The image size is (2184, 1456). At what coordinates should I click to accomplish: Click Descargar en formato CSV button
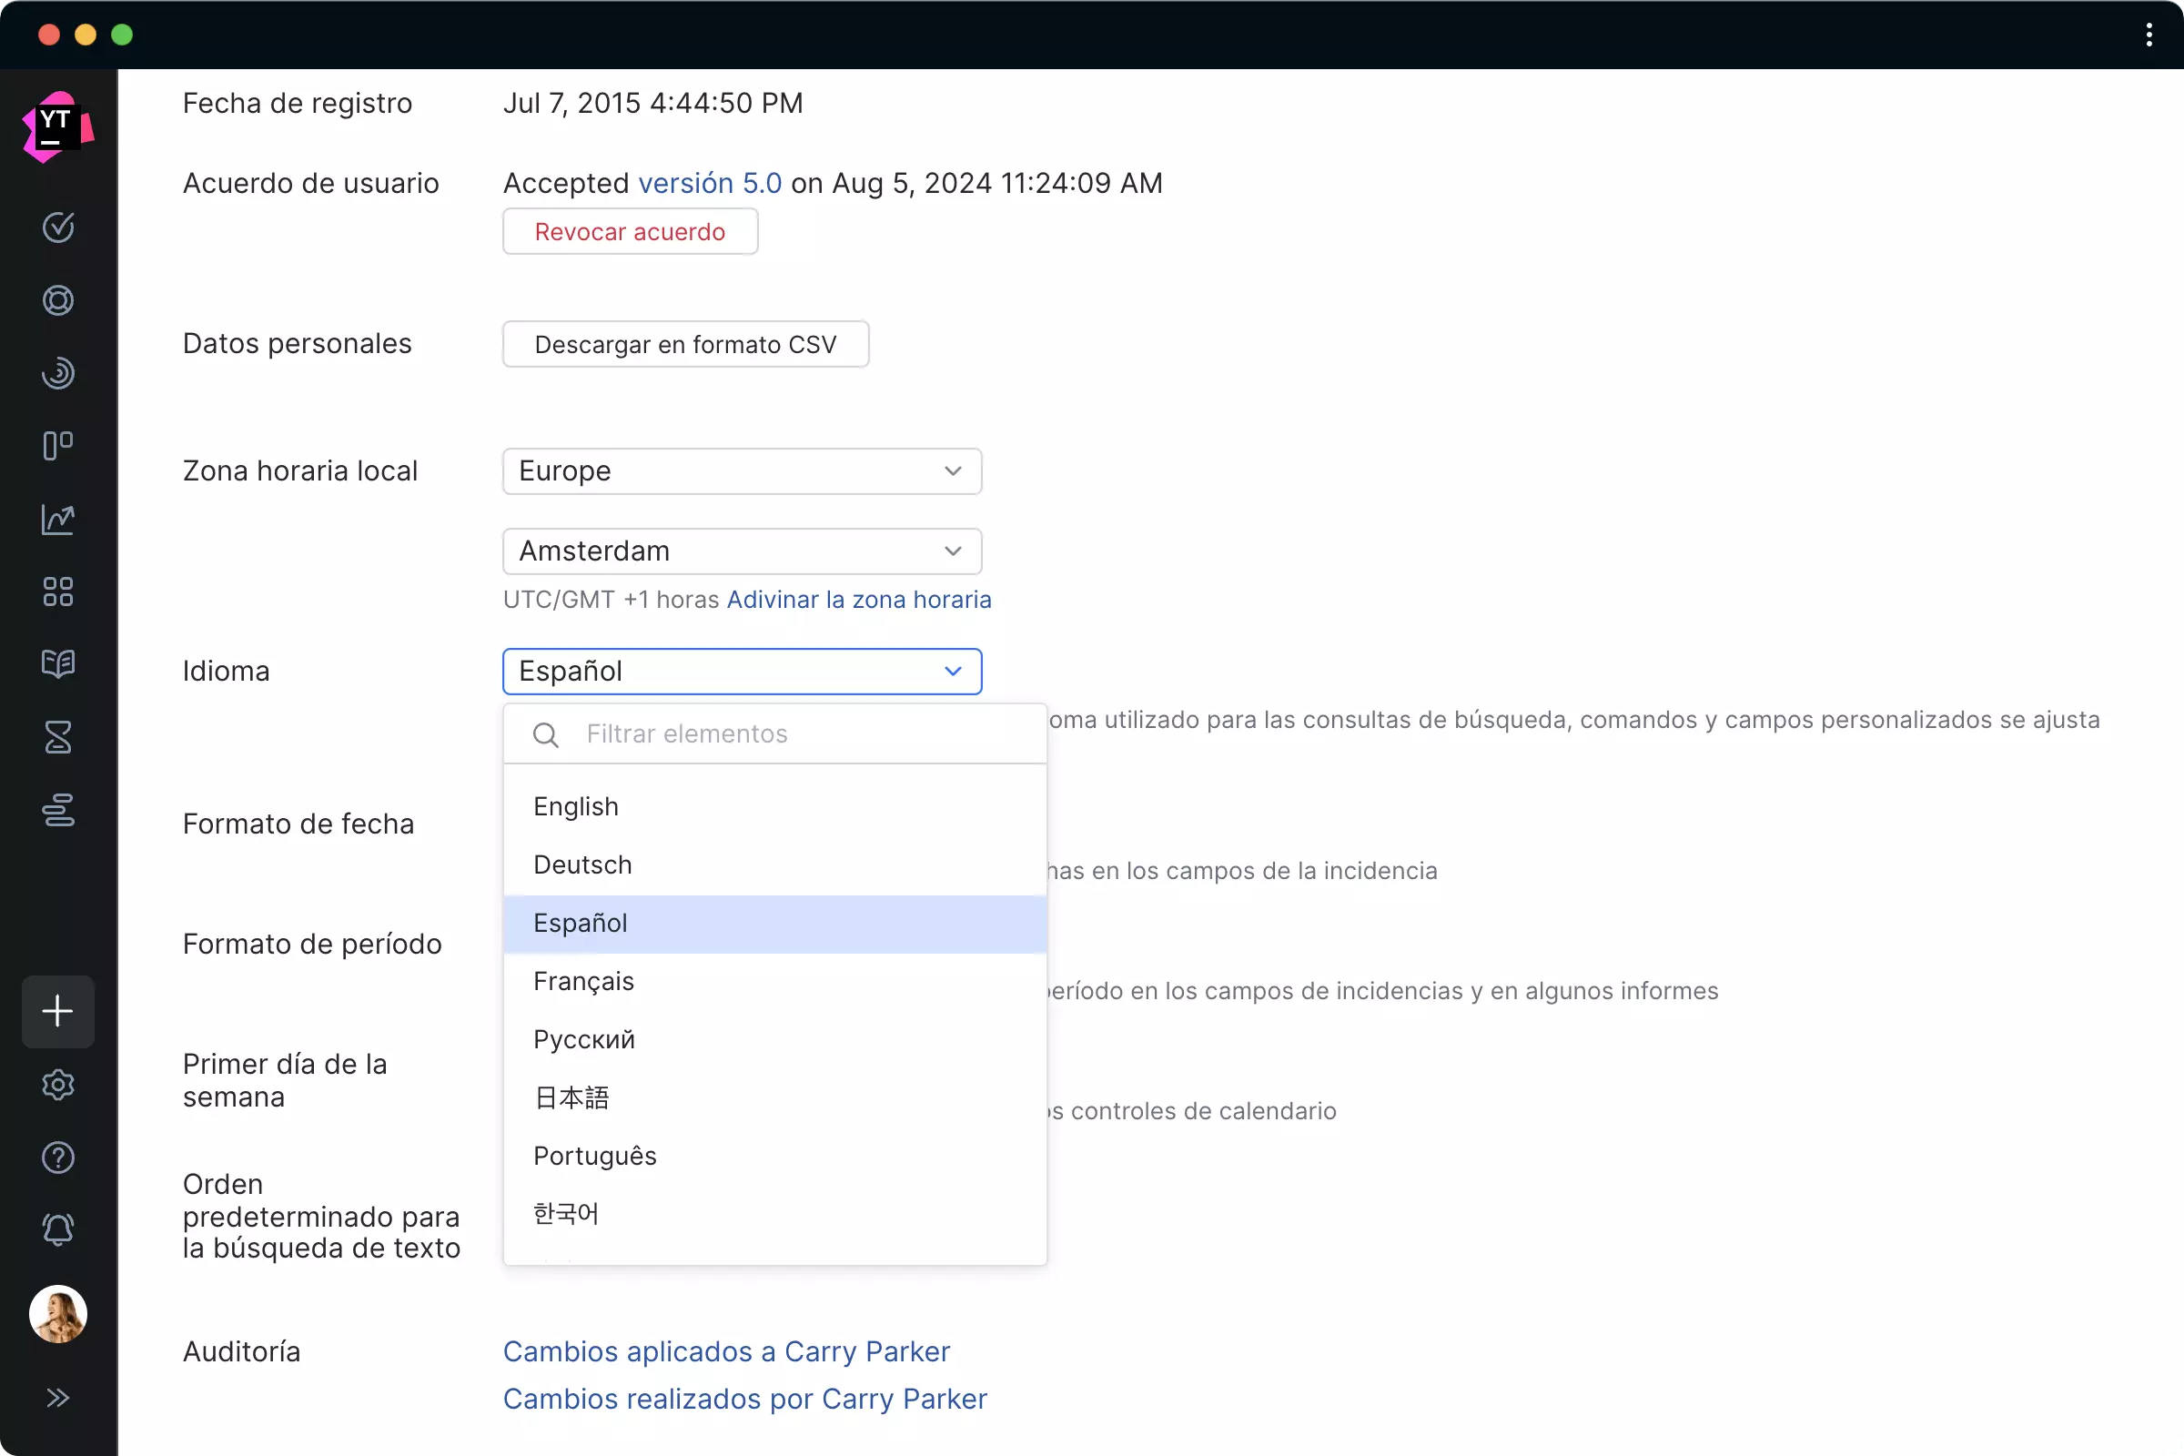point(684,343)
